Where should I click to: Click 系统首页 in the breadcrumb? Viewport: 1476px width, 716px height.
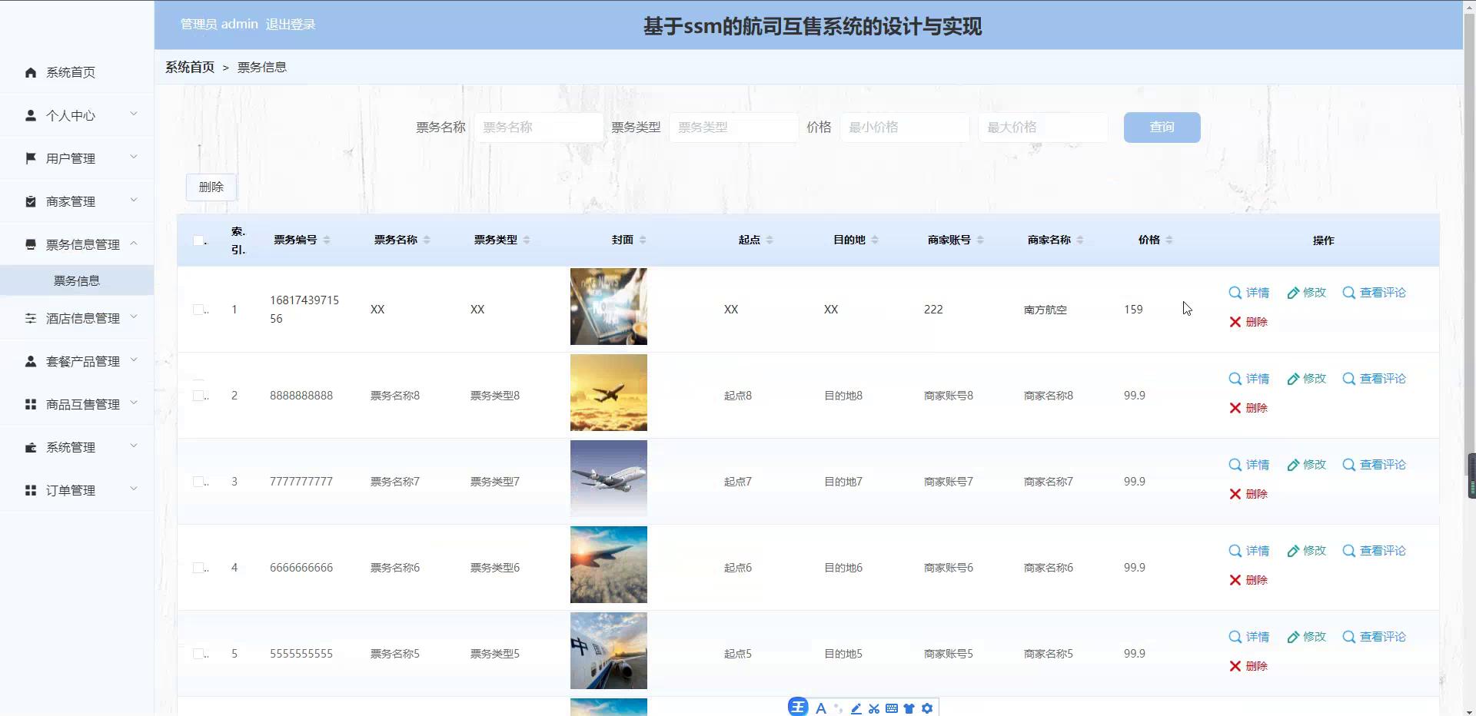tap(190, 67)
